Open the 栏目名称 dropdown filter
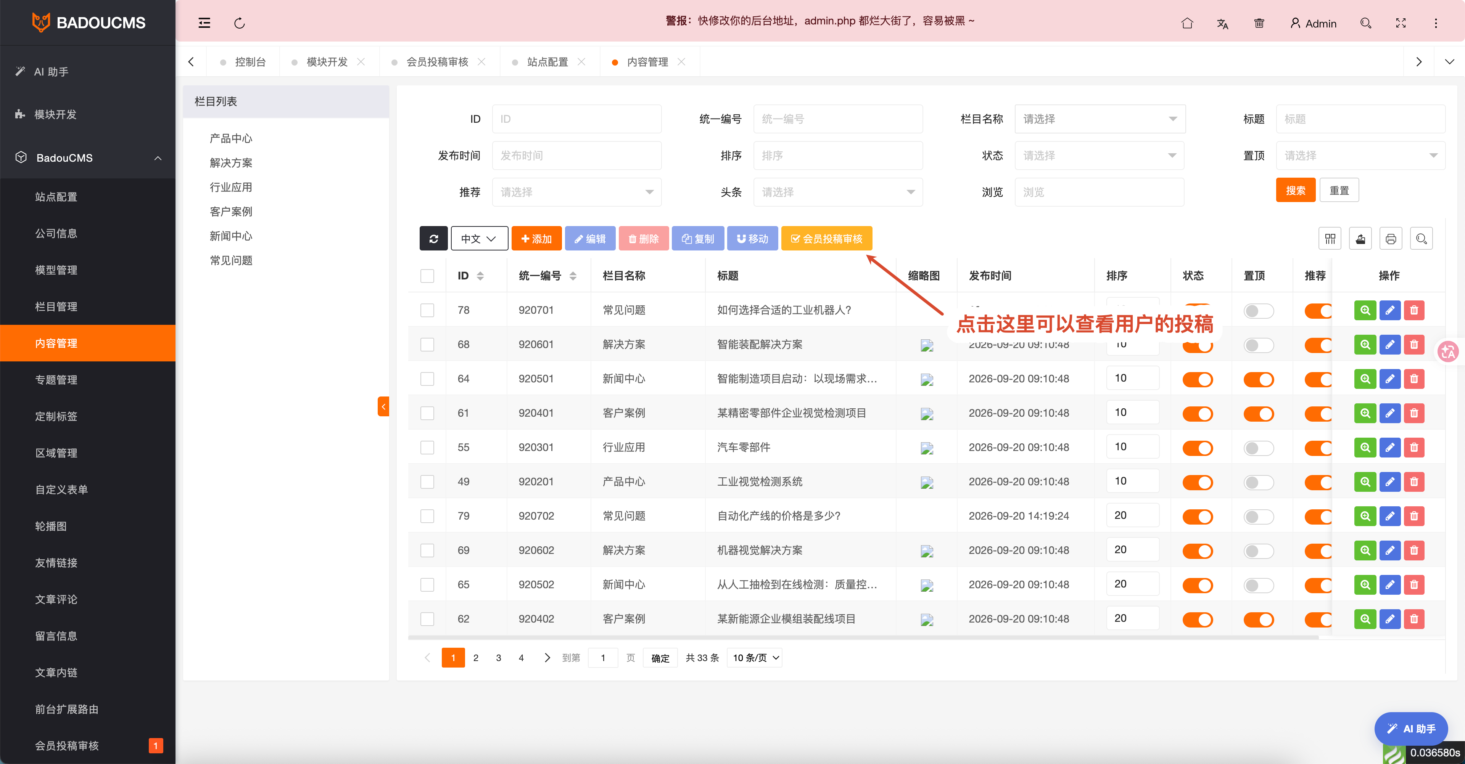1465x764 pixels. pos(1099,119)
